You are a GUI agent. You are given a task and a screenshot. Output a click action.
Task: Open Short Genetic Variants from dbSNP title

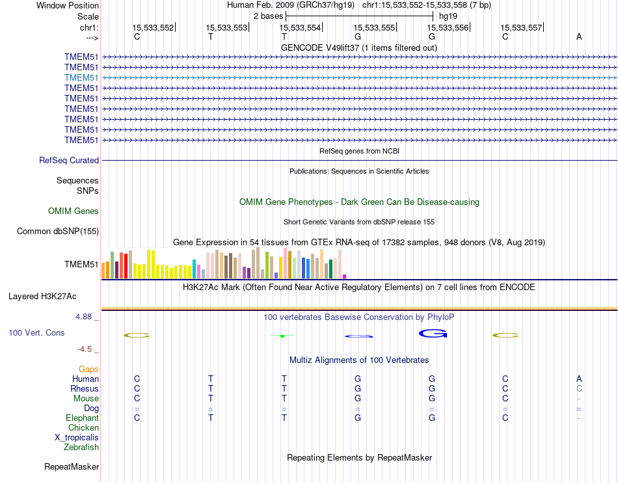(x=359, y=222)
